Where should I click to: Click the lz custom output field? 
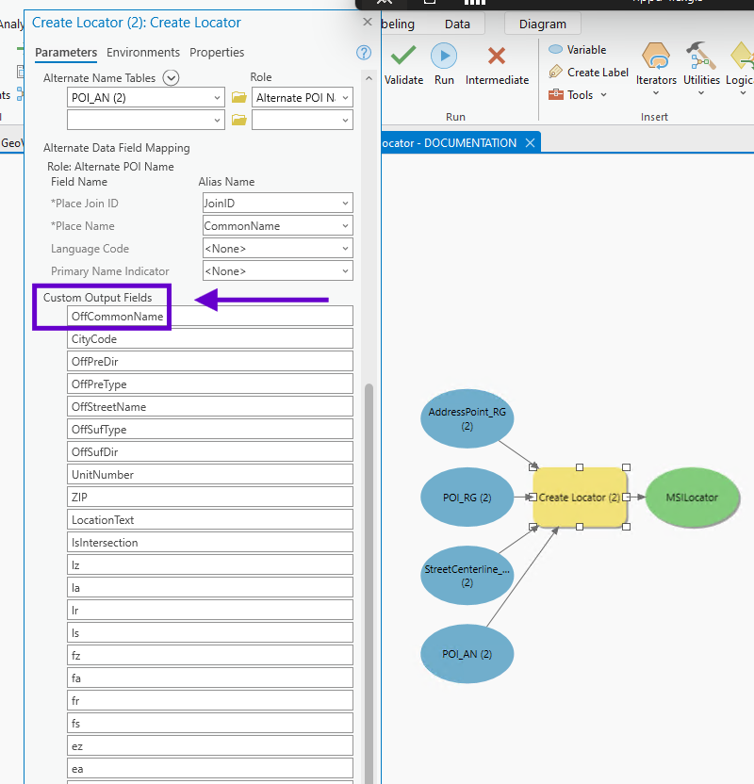pos(210,564)
